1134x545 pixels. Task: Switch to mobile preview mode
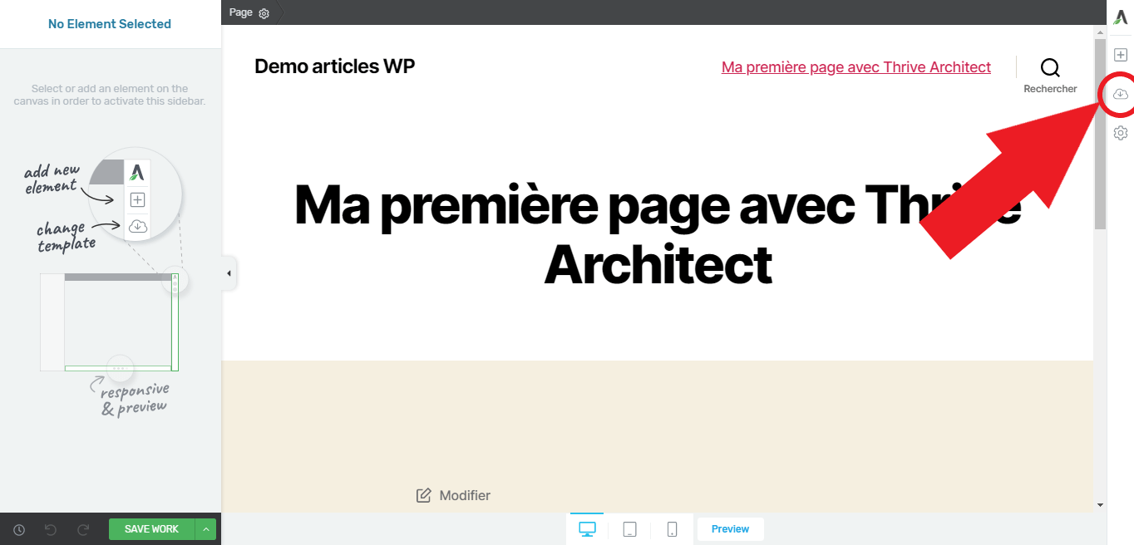(672, 529)
